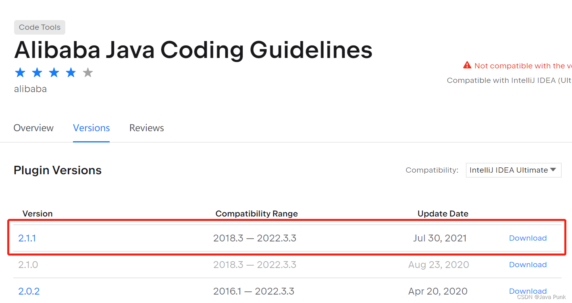Viewport: 572px width, 303px height.
Task: Click the third blue star icon
Action: coord(54,72)
